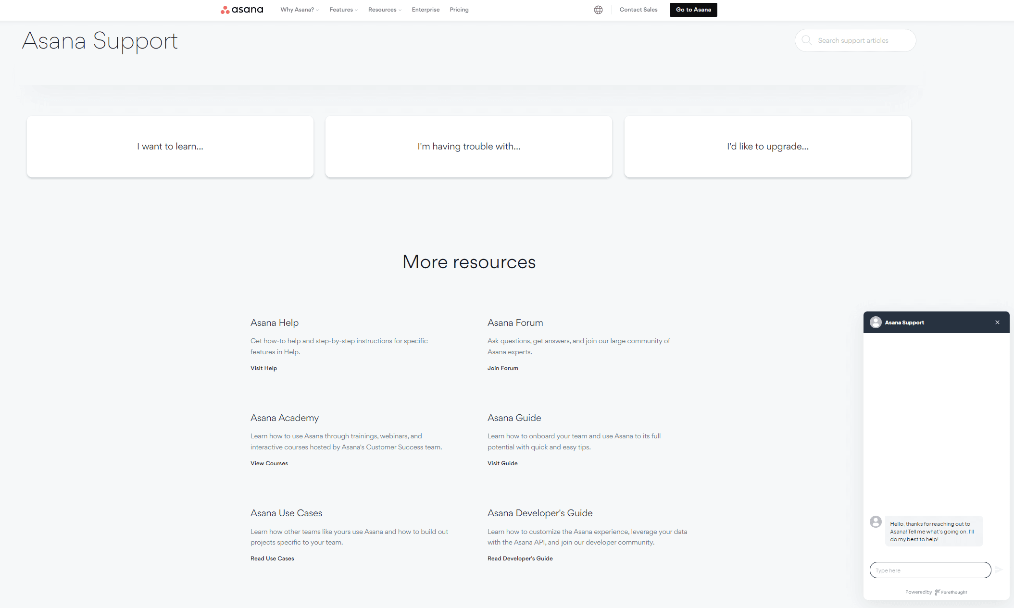Click the Contact Sales link
1014x608 pixels.
pos(638,10)
